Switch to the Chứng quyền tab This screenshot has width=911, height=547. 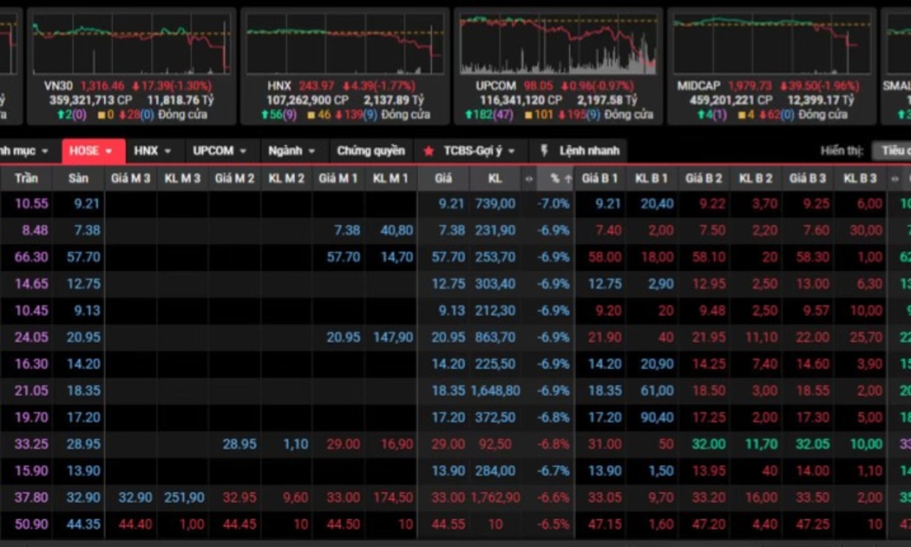point(370,151)
